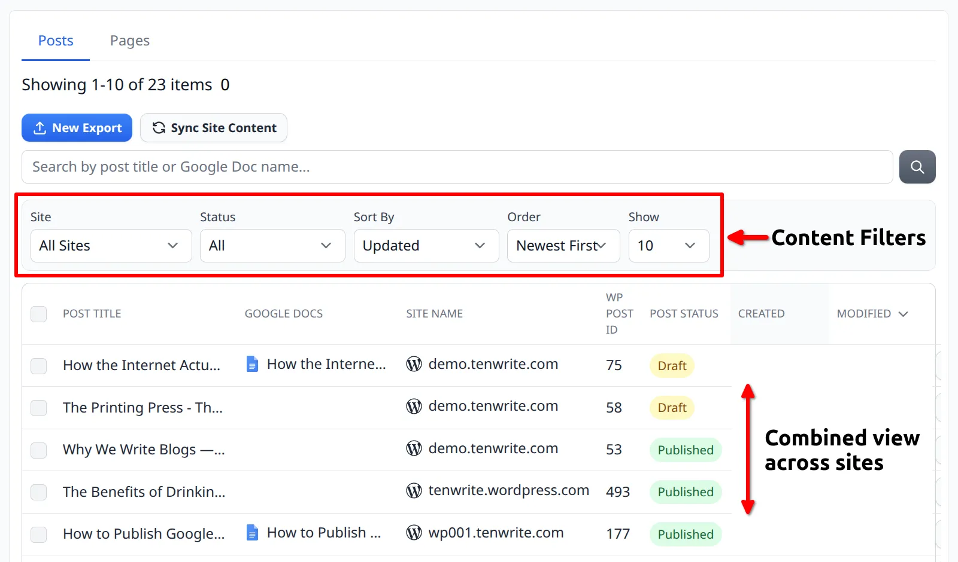Select the Posts tab

click(x=55, y=40)
